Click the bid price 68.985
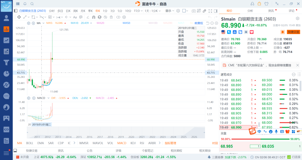 pyautogui.click(x=227, y=146)
